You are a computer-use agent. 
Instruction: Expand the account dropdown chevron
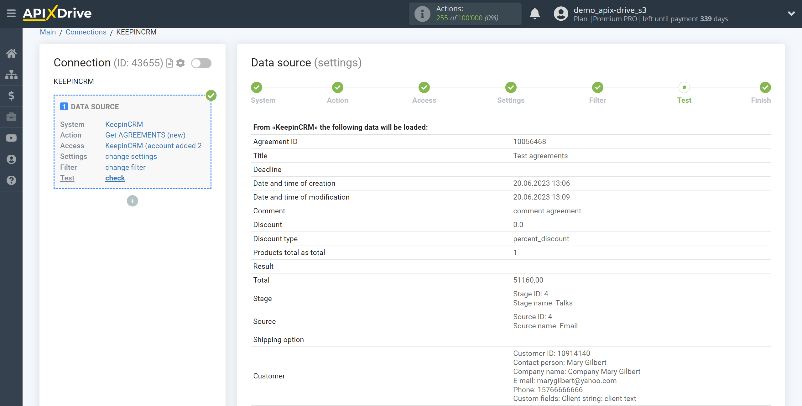[x=791, y=13]
